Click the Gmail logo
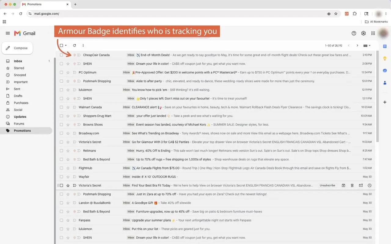The height and width of the screenshot is (244, 391). tap(25, 33)
